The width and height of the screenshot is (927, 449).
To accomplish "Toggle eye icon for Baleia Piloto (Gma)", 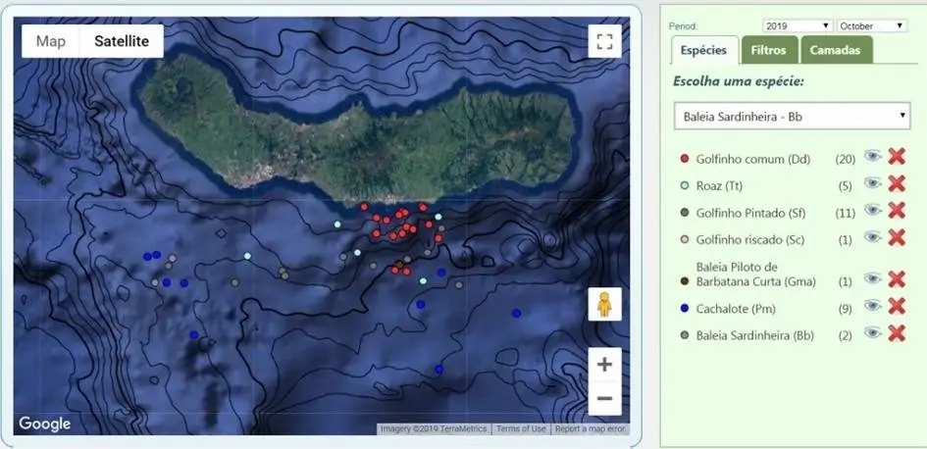I will click(x=872, y=279).
